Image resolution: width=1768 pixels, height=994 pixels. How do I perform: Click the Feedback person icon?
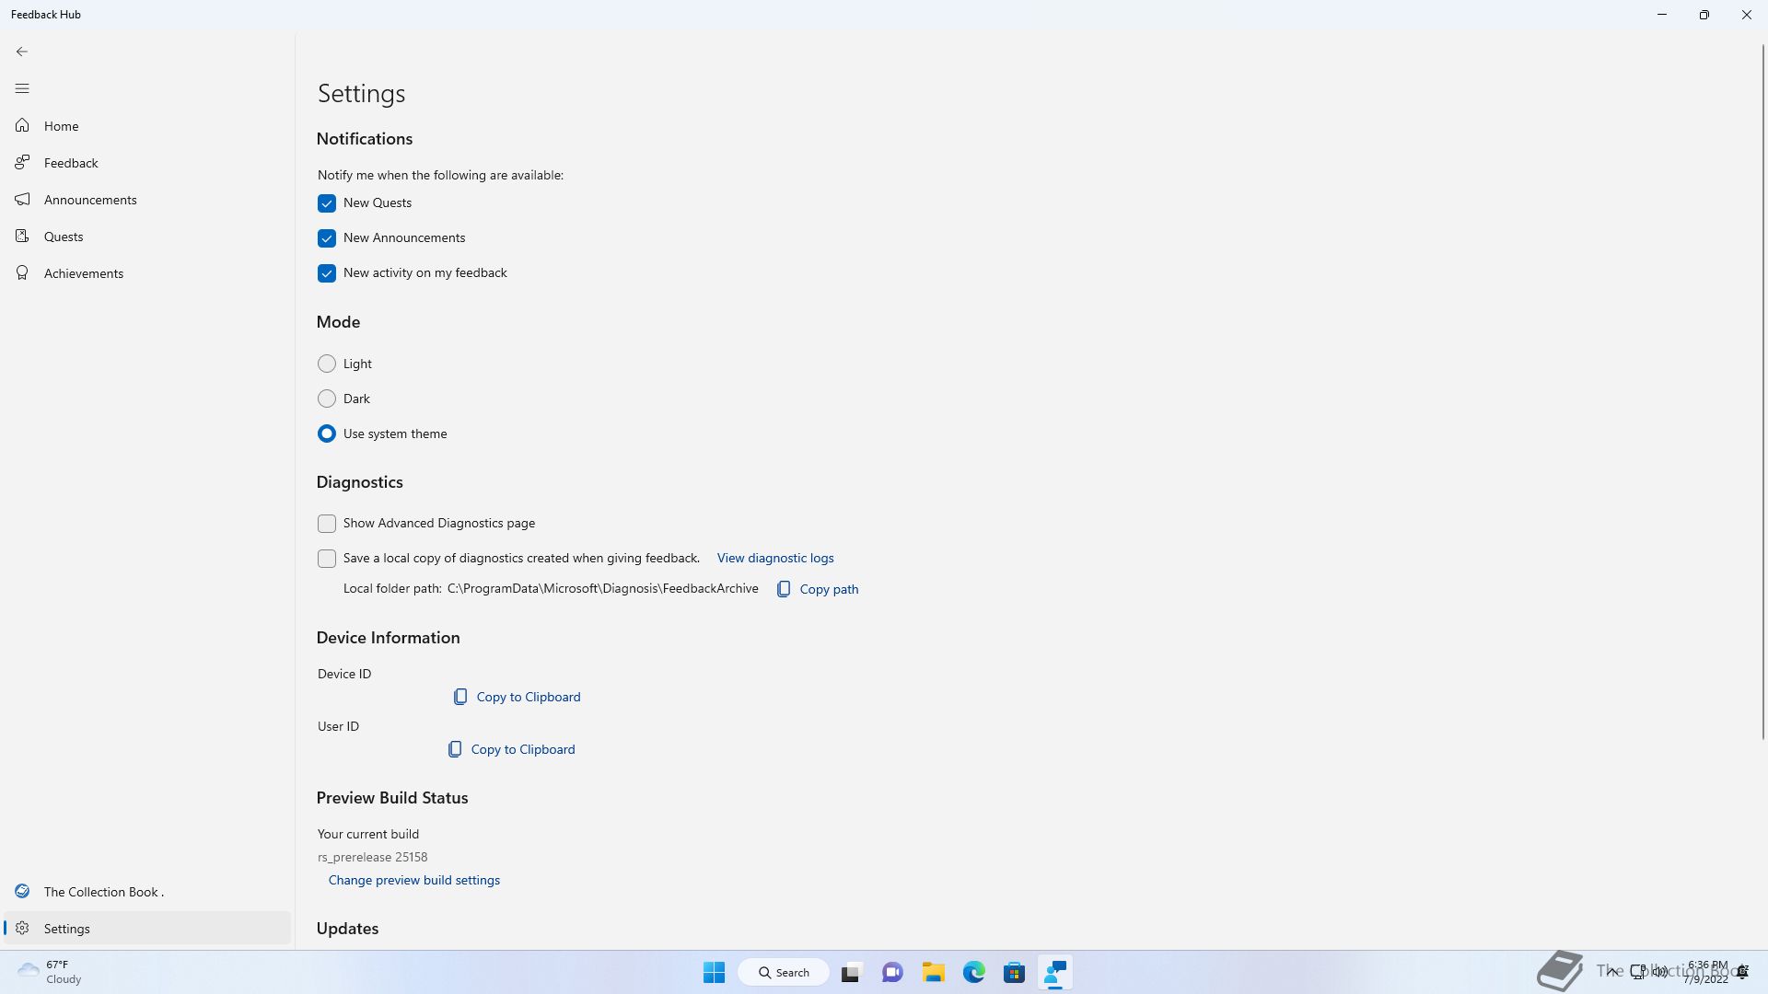point(22,162)
